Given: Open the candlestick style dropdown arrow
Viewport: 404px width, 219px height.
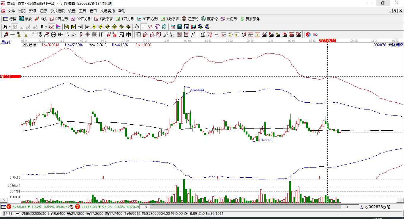Looking at the screenshot, I should pos(46,27).
